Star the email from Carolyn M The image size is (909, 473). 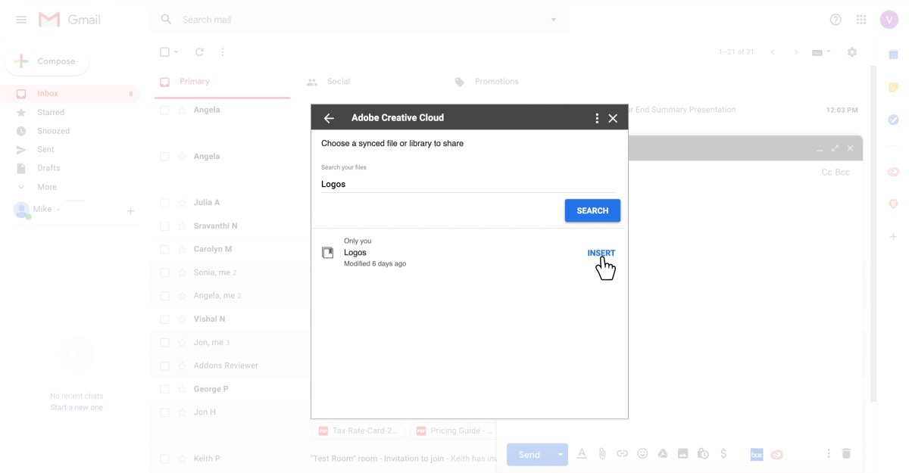point(182,249)
